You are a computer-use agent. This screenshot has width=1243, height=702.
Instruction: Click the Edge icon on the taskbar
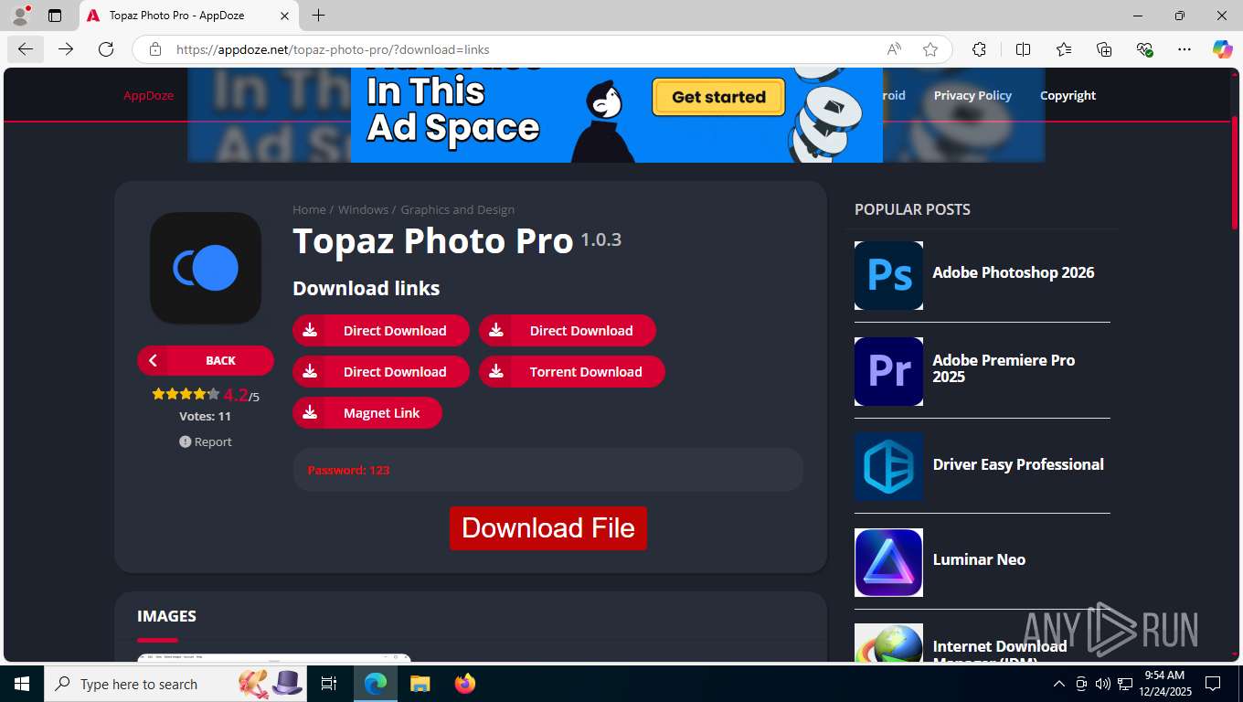(376, 684)
